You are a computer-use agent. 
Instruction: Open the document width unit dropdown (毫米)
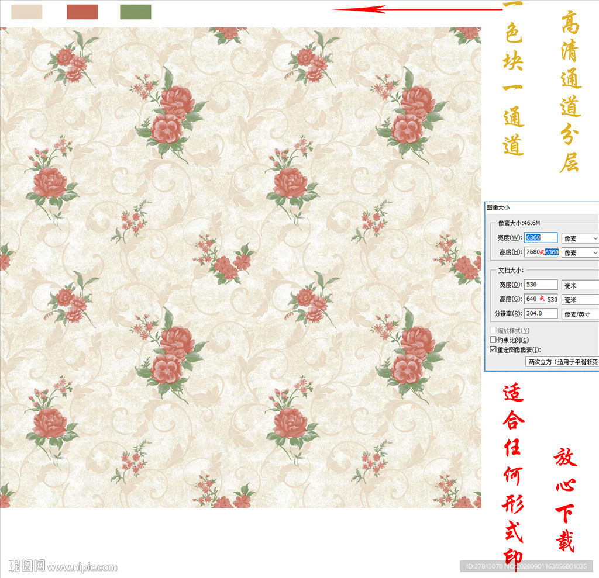click(x=580, y=285)
